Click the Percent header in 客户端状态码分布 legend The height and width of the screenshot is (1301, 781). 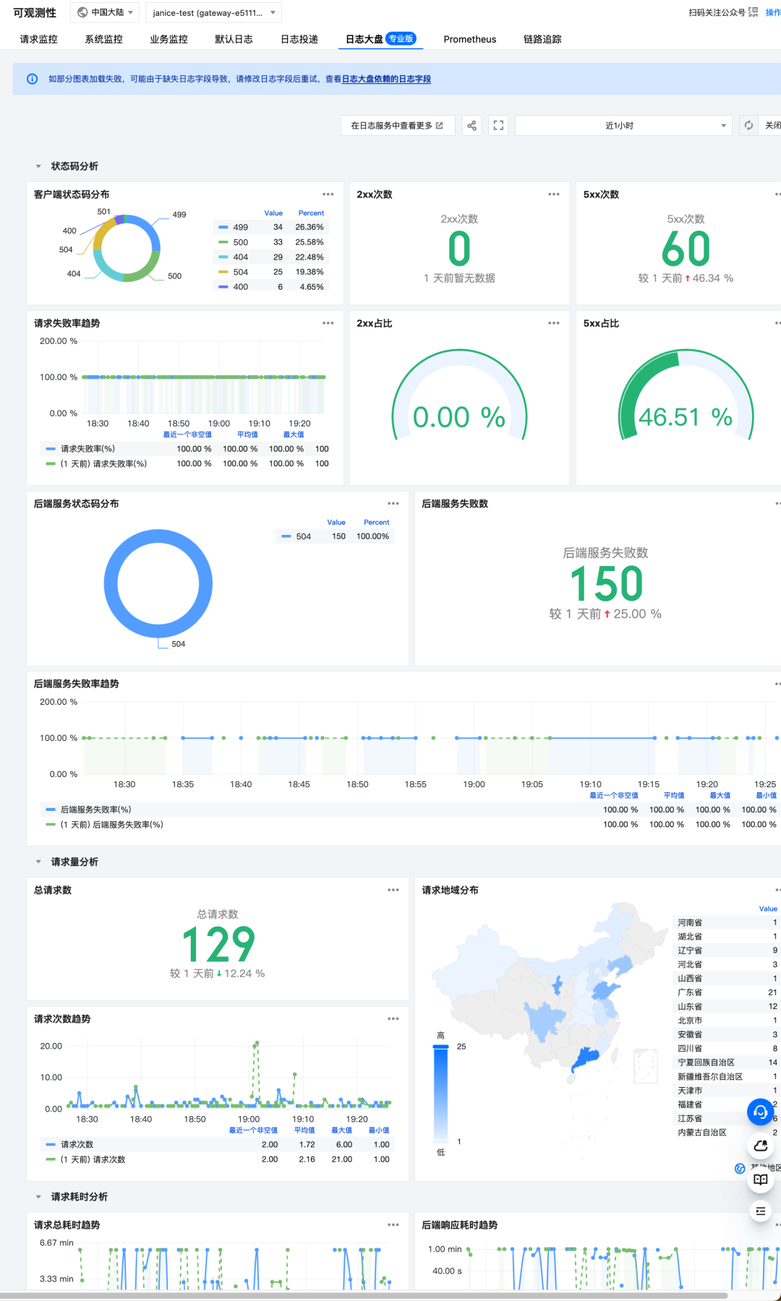[311, 213]
